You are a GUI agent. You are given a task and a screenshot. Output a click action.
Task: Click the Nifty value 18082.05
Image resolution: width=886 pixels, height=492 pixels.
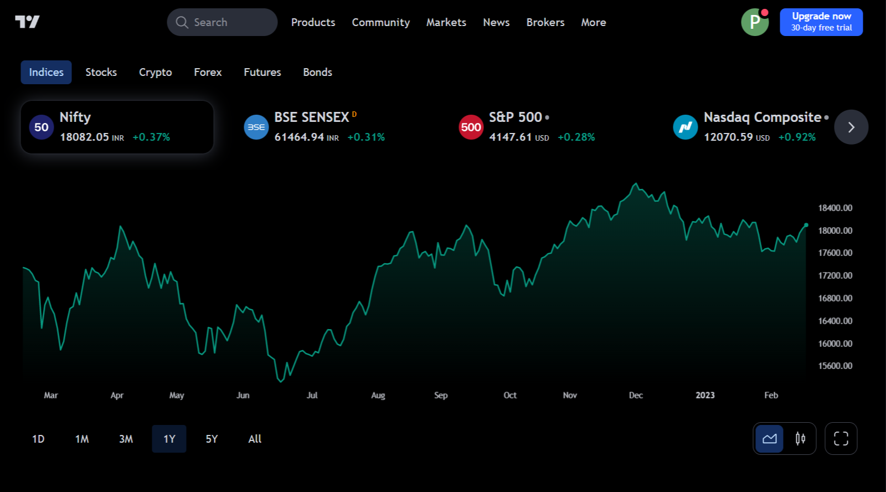pyautogui.click(x=84, y=137)
